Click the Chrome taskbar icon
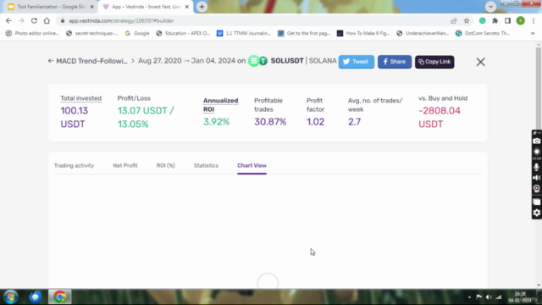The height and width of the screenshot is (305, 542). click(60, 297)
